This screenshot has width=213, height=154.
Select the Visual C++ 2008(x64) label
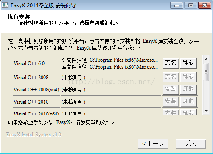tap(36, 90)
